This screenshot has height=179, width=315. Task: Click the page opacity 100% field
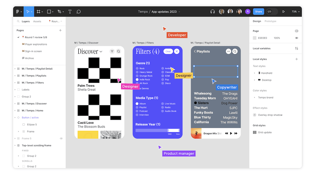(277, 38)
